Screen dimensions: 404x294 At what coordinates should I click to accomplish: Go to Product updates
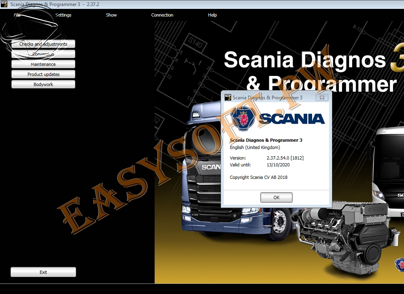tap(43, 74)
